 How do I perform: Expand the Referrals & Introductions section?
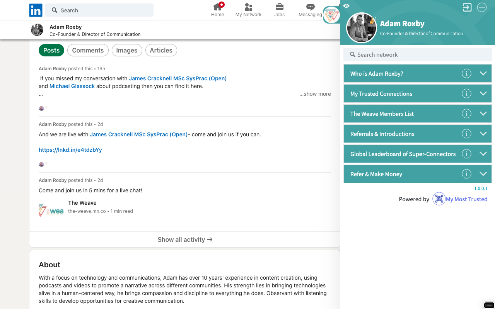[483, 134]
